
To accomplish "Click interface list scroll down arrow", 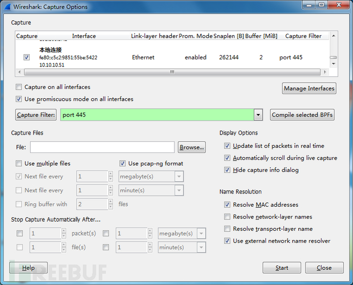I will coord(334,64).
